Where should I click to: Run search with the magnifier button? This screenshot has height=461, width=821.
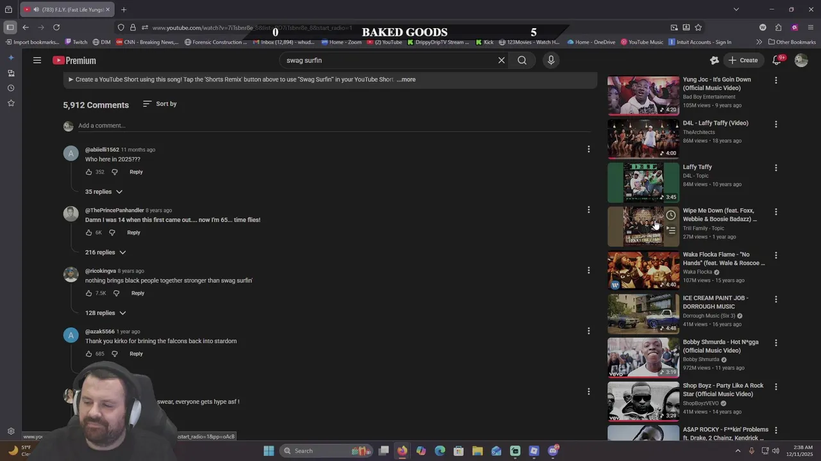(522, 60)
